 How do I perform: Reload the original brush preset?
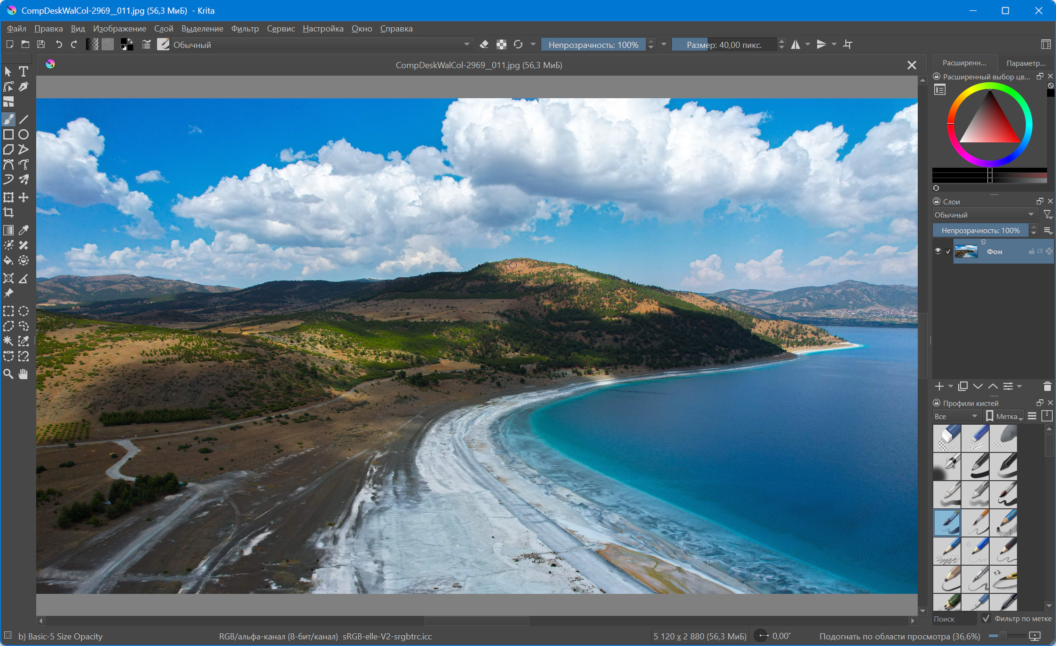518,45
